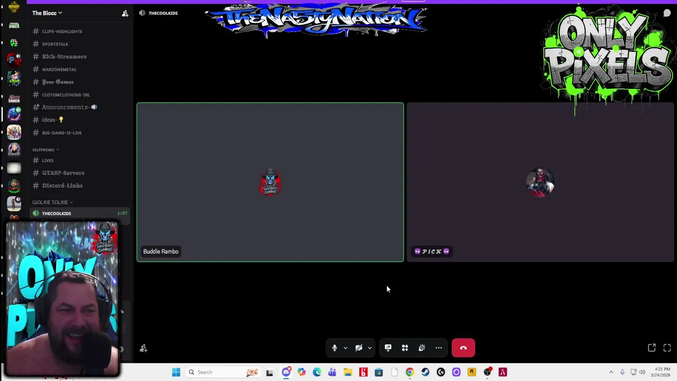Launch Microsoft Edge from taskbar

pos(317,372)
